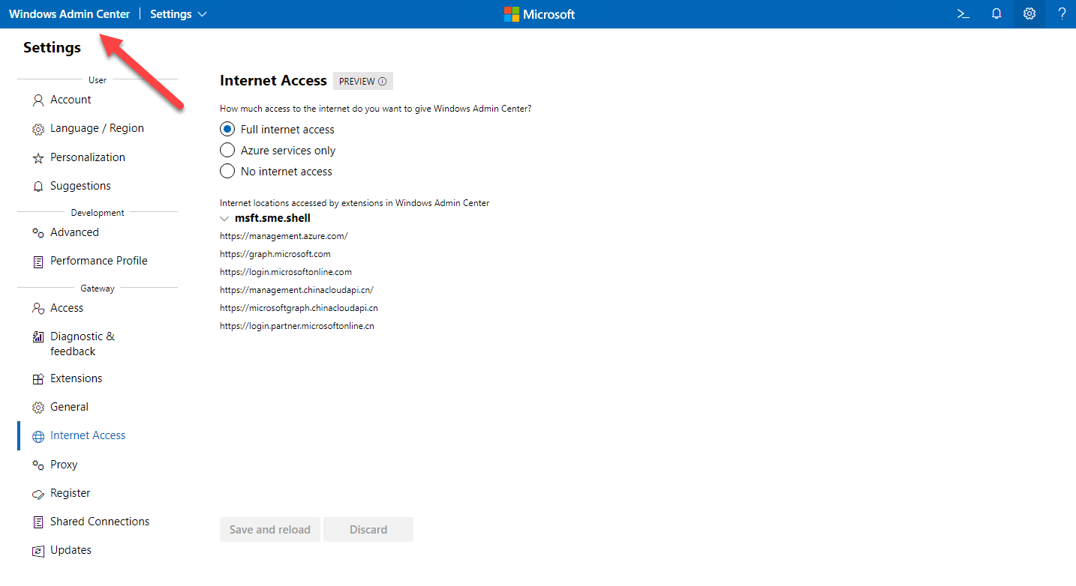Open the PowerShell console icon in header
Viewport: 1076px width, 586px height.
click(x=963, y=13)
